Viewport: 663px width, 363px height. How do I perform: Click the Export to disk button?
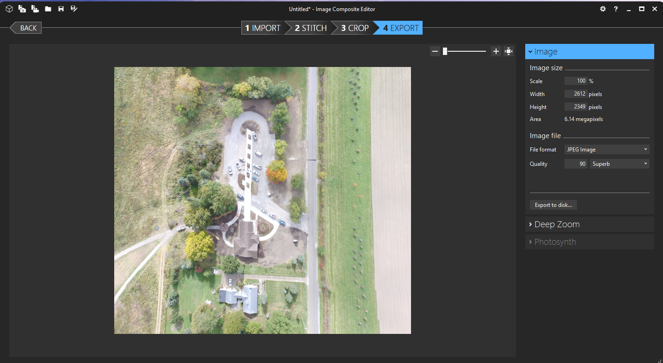click(553, 205)
